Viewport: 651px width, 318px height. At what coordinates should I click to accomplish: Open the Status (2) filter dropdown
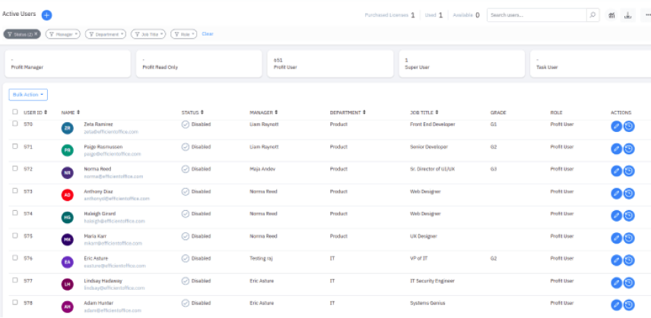[x=22, y=34]
